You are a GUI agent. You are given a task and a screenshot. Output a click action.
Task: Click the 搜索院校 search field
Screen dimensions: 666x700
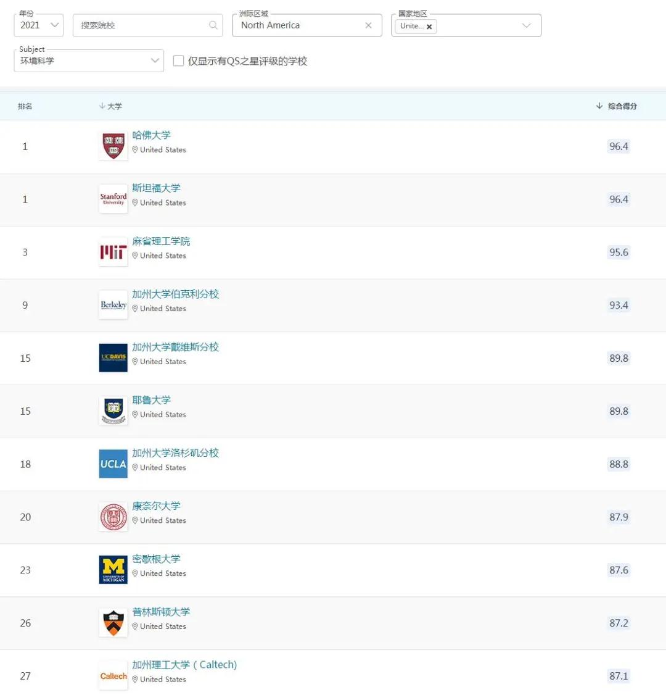pos(147,25)
